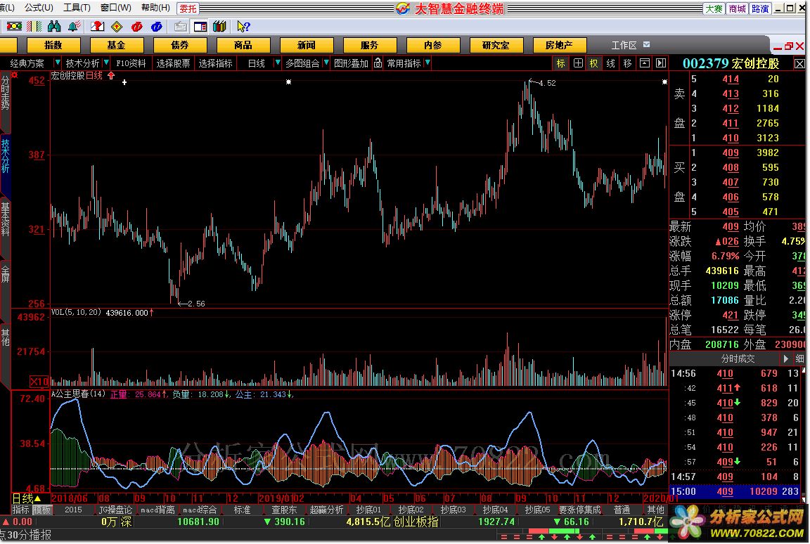The image size is (810, 544).
Task: Toggle the 线 drawing line button
Action: [610, 63]
